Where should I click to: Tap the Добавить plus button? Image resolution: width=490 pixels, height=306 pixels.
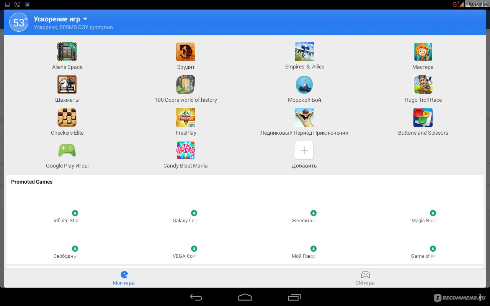(304, 150)
